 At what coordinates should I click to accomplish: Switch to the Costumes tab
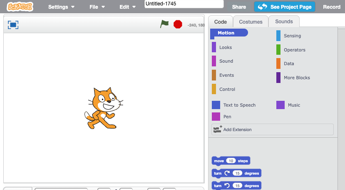251,22
